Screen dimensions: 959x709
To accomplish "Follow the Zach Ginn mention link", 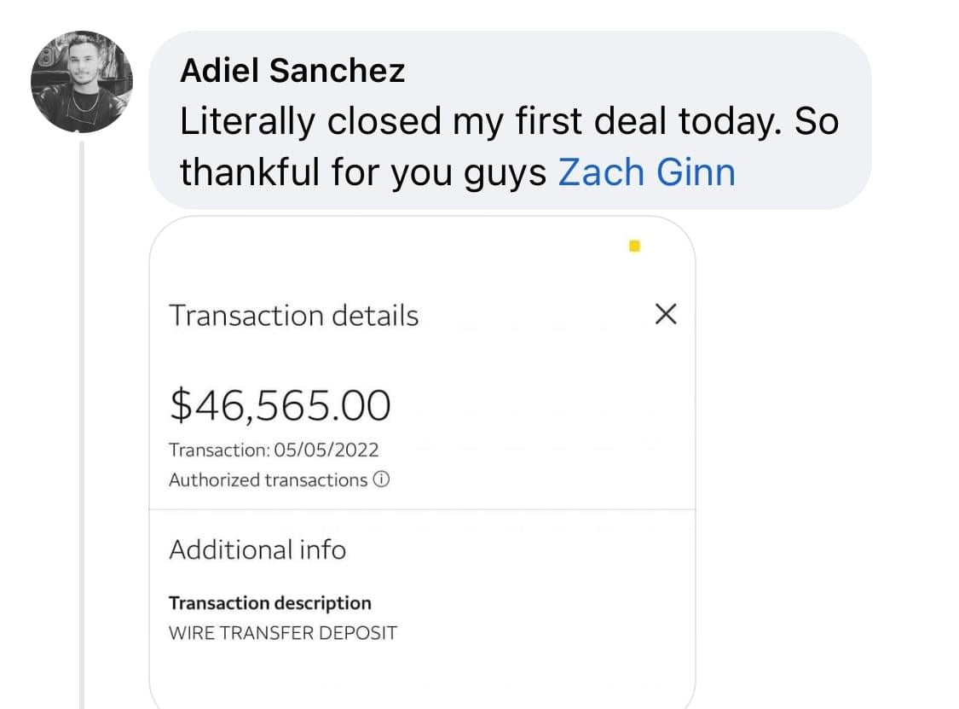I will (x=646, y=172).
